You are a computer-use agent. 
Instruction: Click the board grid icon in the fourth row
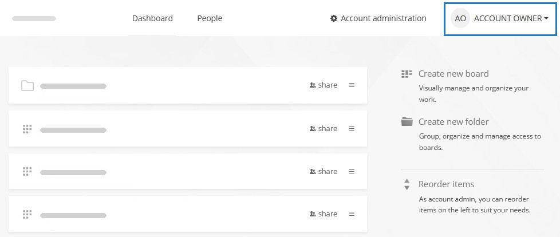(27, 214)
